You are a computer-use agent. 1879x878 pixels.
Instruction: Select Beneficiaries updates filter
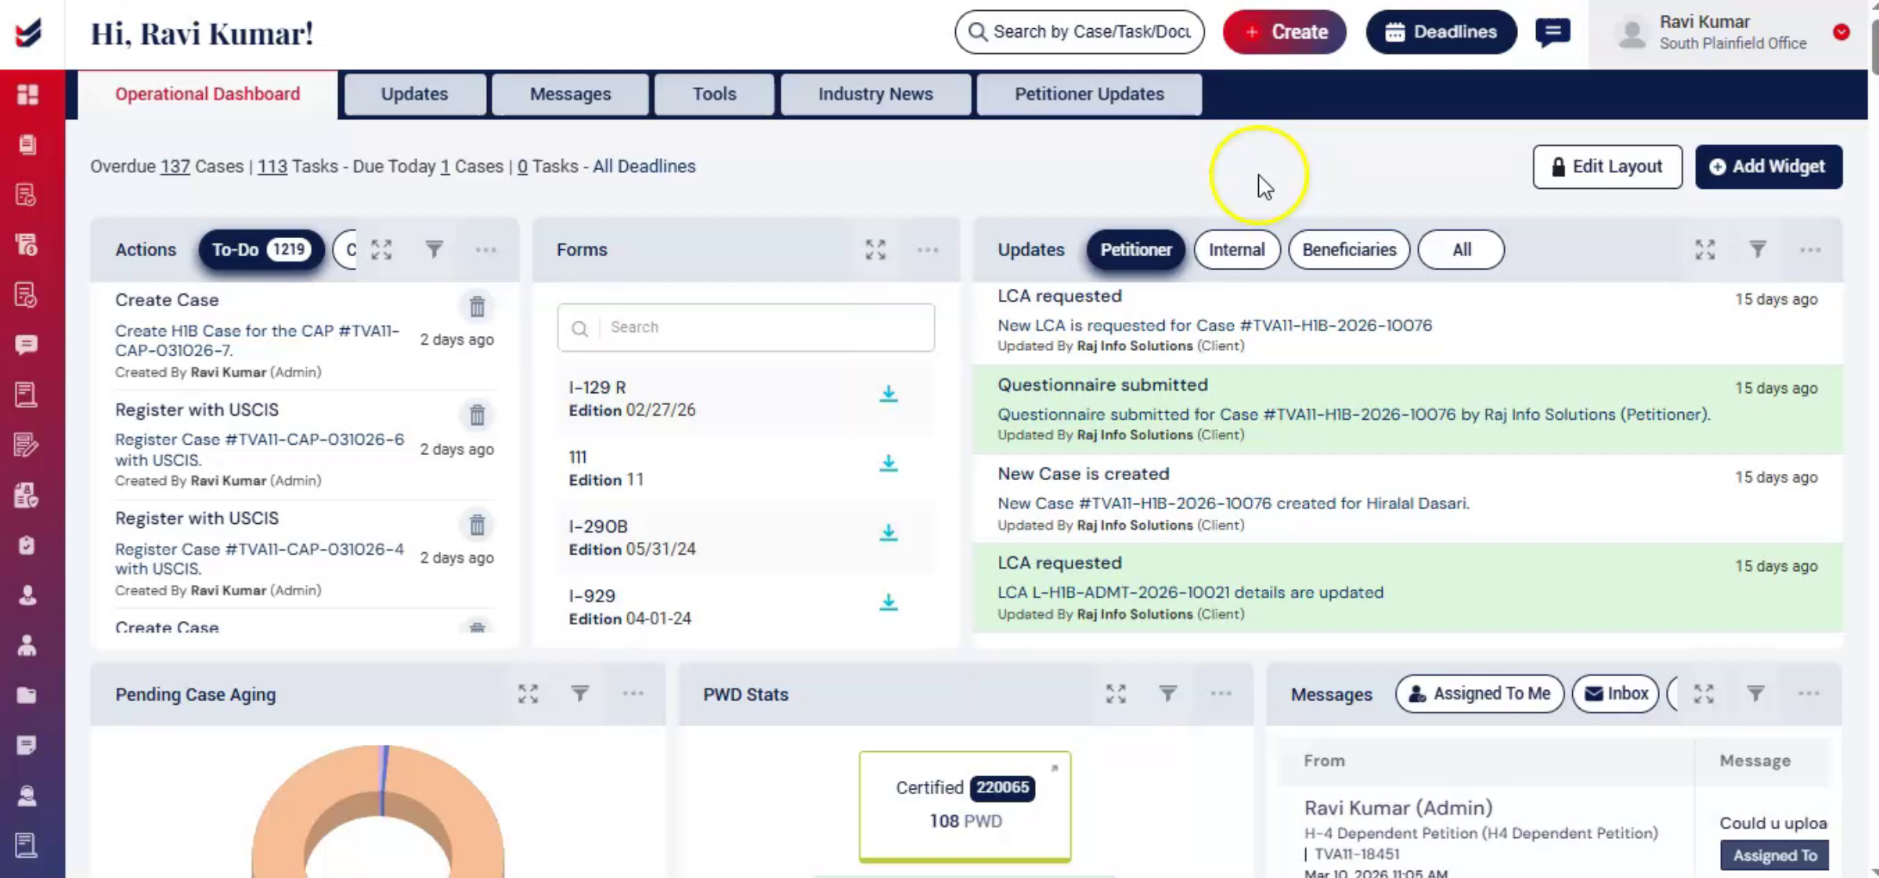coord(1349,250)
